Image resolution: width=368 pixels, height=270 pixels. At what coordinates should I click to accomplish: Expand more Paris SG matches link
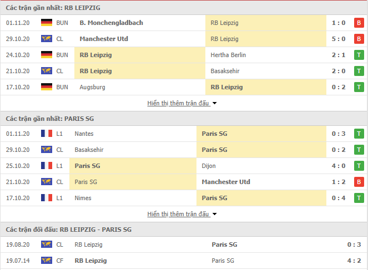click(x=178, y=214)
